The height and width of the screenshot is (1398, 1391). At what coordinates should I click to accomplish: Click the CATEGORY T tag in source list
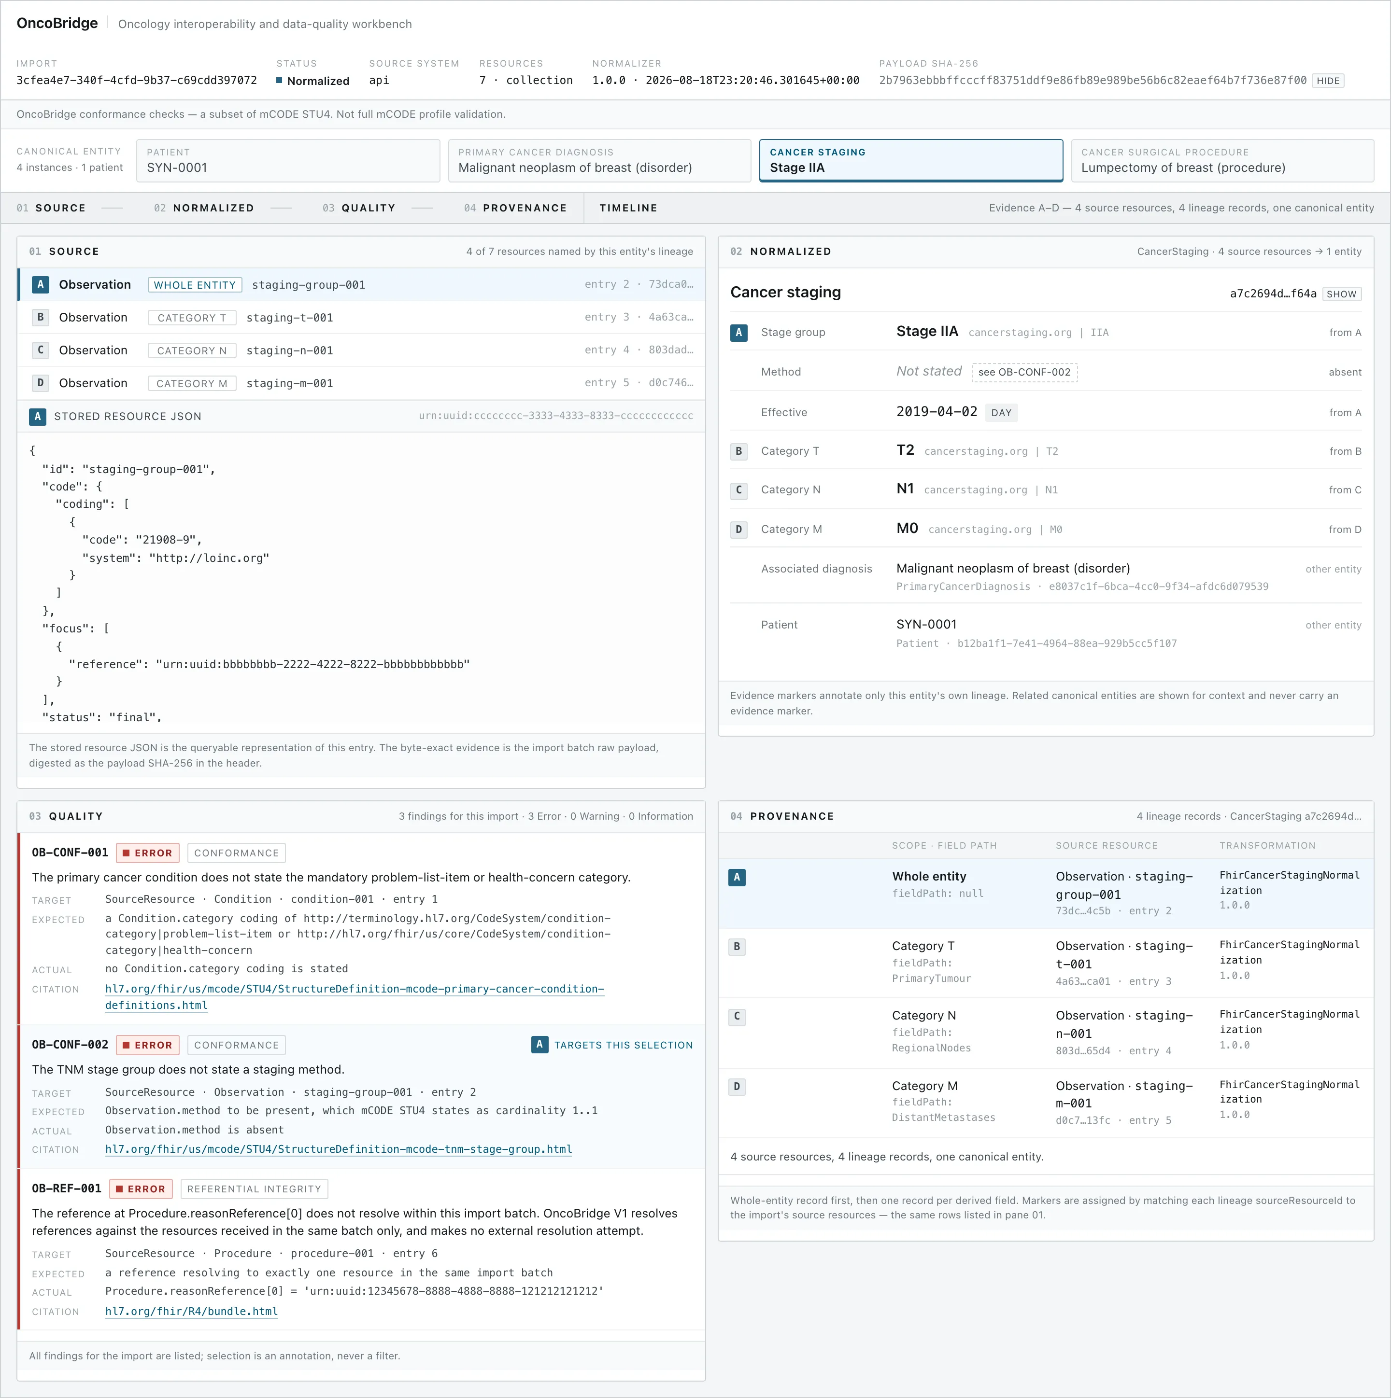click(192, 318)
